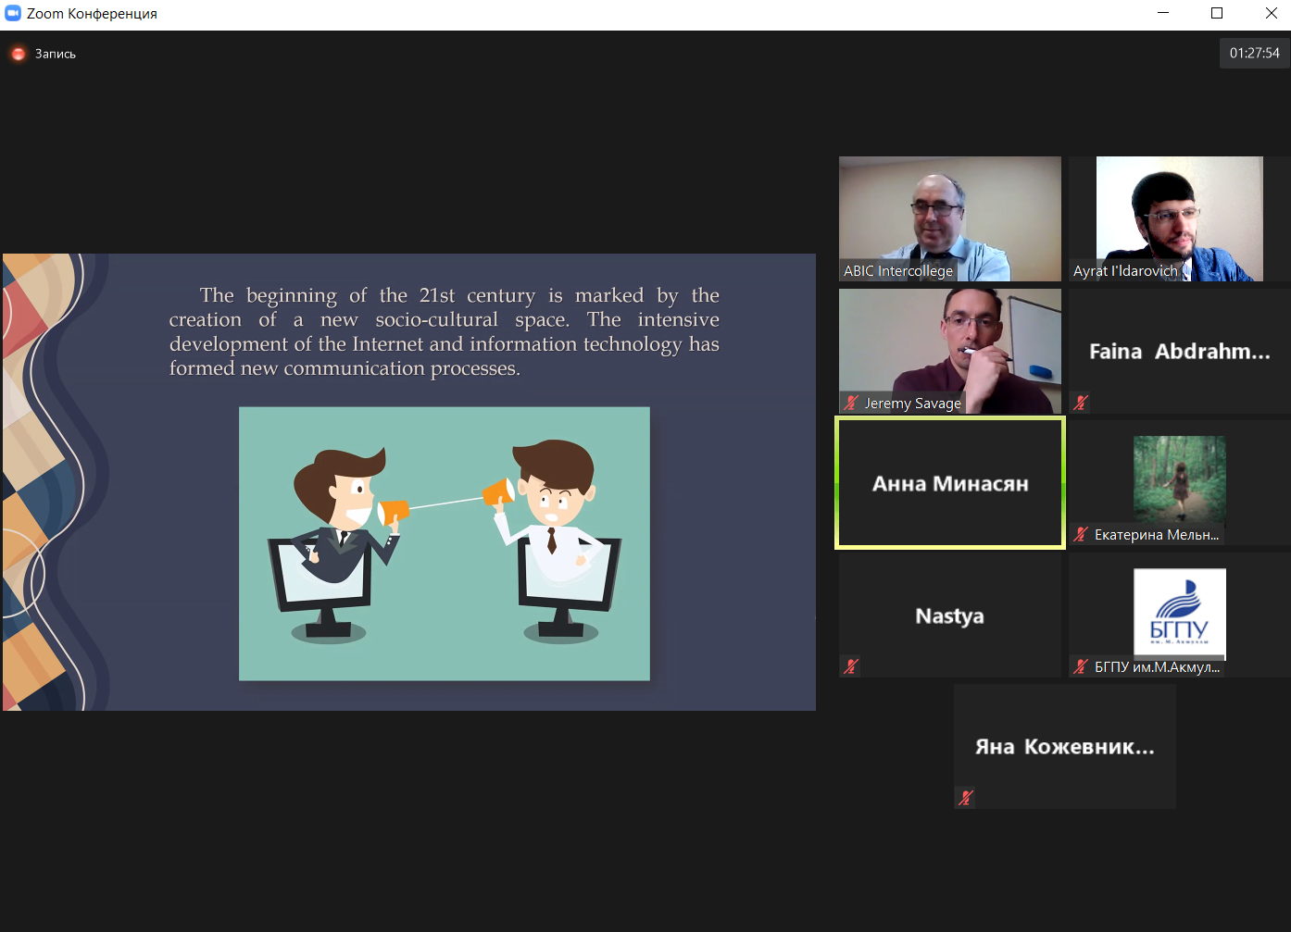This screenshot has width=1291, height=932.
Task: Click Екатерина Мельн's muted microphone icon
Action: (x=1081, y=534)
